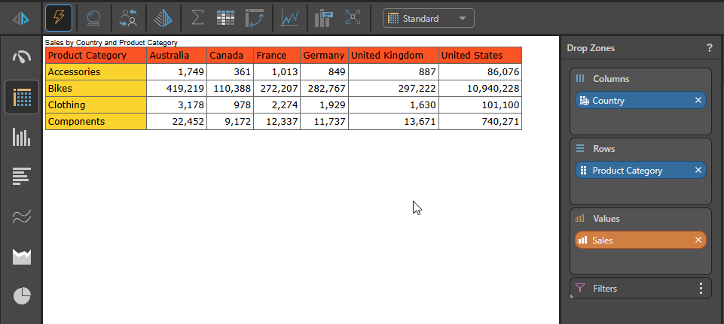
Task: Remove Sales chip from Values
Action: click(698, 240)
